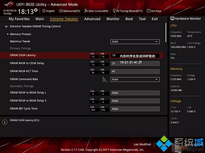The width and height of the screenshot is (205, 153).
Task: Switch to Main tab
Action: 40,19
